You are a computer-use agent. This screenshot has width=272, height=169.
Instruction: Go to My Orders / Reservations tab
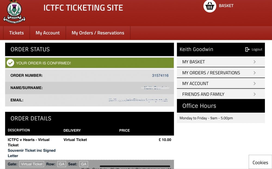pos(98,33)
